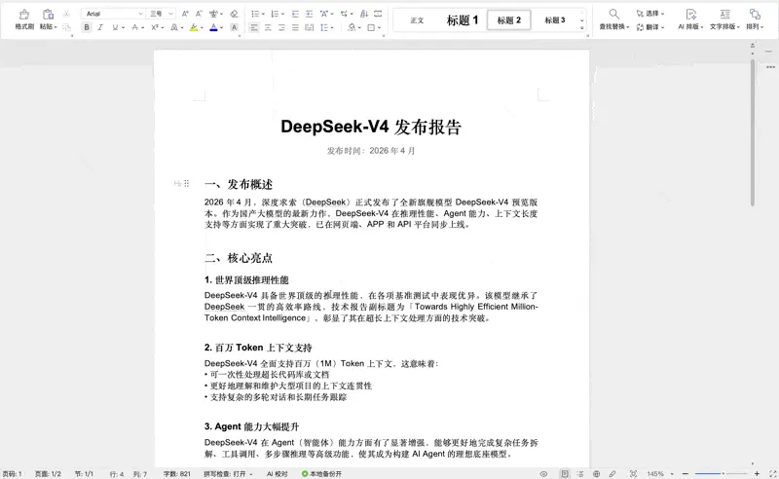This screenshot has width=779, height=479.
Task: Apply the 标题 2 heading style
Action: (508, 20)
